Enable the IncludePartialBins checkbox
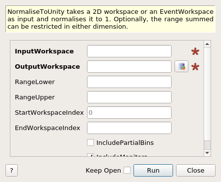This screenshot has height=182, width=221. (x=90, y=142)
